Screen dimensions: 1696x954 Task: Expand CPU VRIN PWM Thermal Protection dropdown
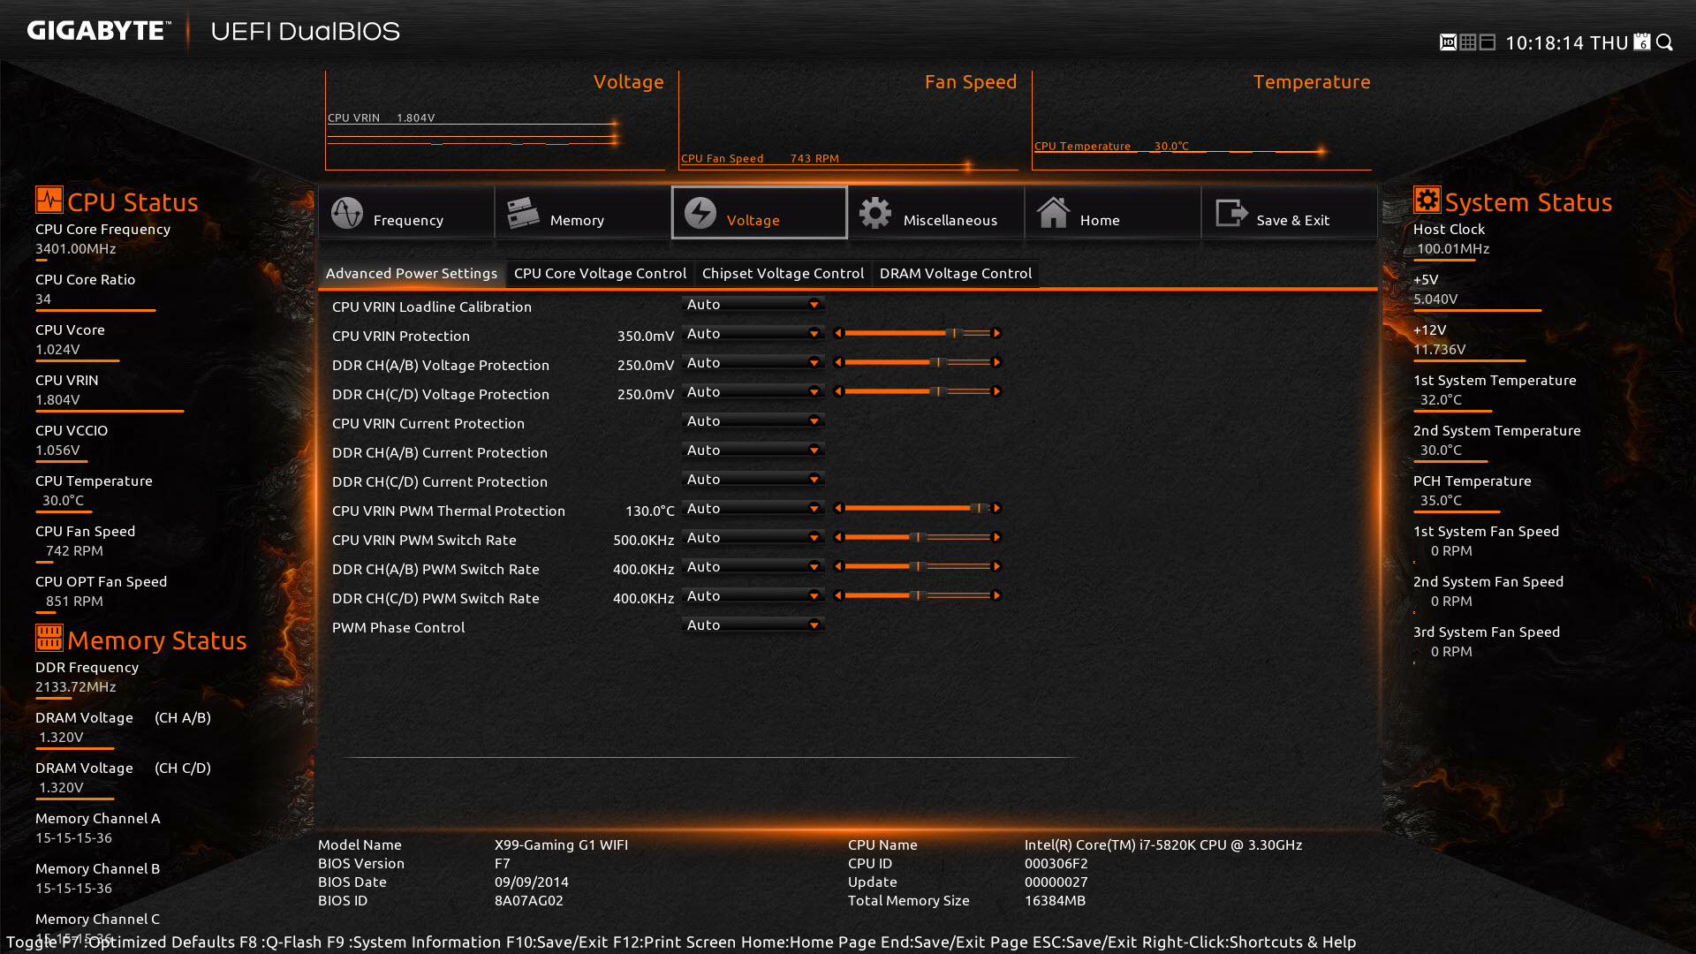point(753,508)
